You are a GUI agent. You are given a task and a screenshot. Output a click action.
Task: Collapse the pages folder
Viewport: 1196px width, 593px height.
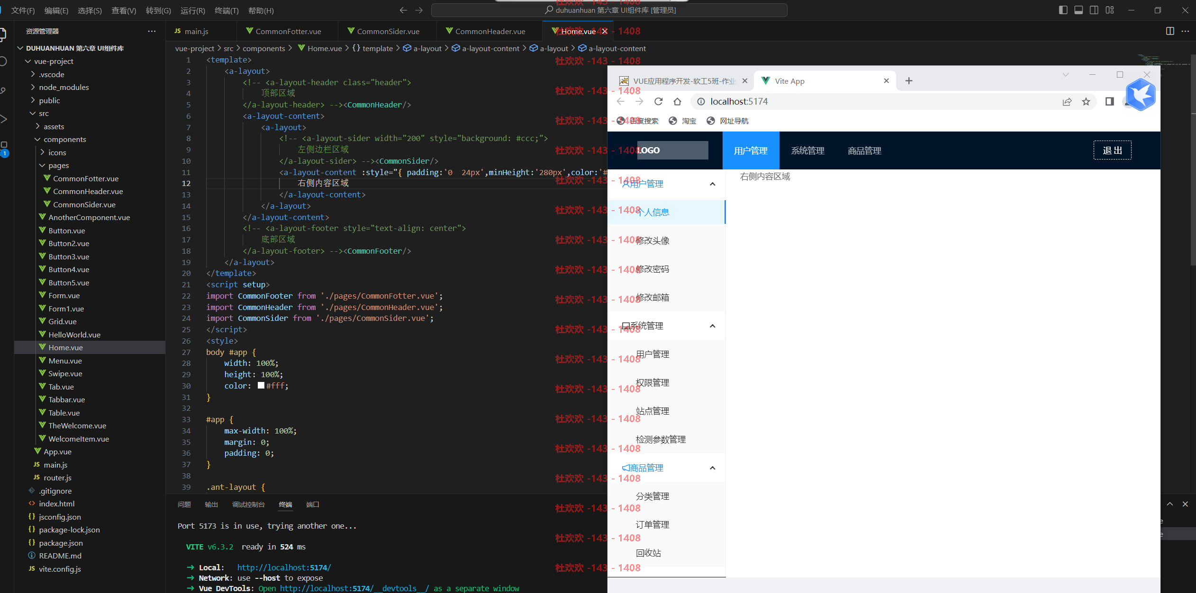coord(58,165)
